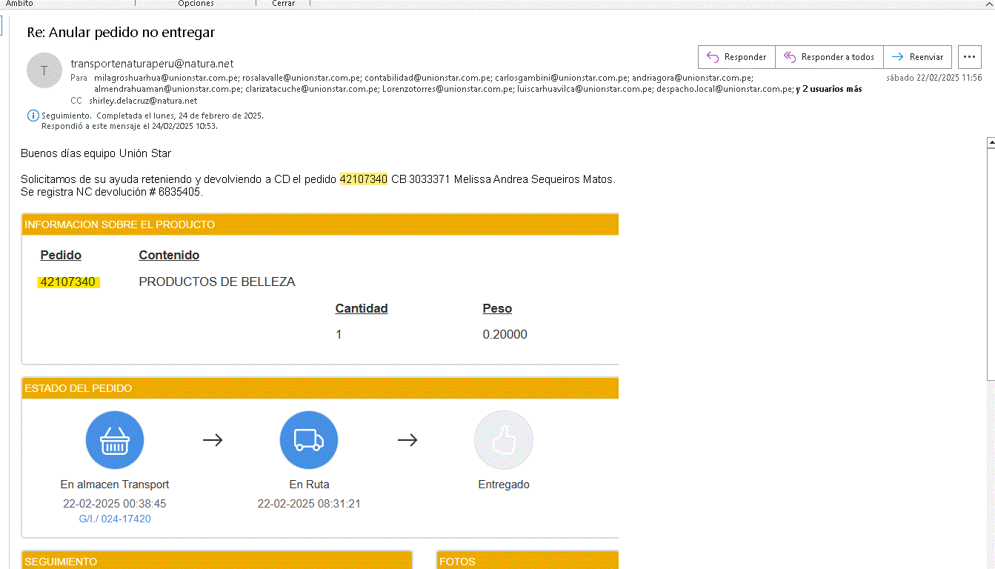The image size is (995, 569).
Task: Click the Entregado thumbs-up icon
Action: [503, 440]
